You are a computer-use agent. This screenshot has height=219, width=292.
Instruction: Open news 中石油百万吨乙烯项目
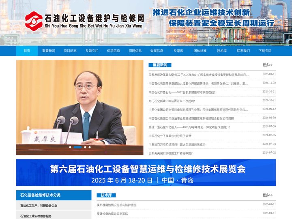(x=177, y=144)
